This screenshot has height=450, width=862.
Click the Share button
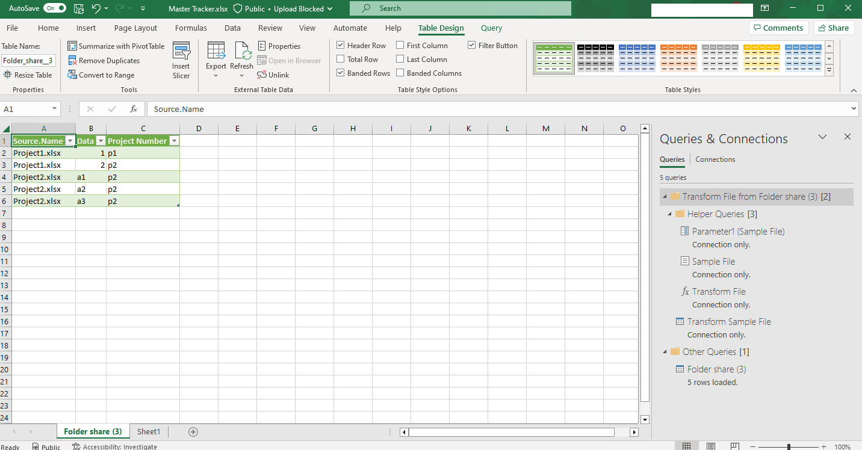point(834,28)
